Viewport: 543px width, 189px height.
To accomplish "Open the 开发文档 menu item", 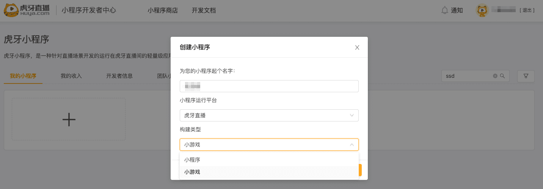I will [x=204, y=10].
